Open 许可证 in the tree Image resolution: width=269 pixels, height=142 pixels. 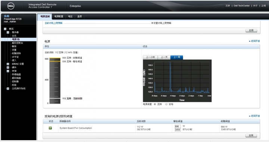15,57
